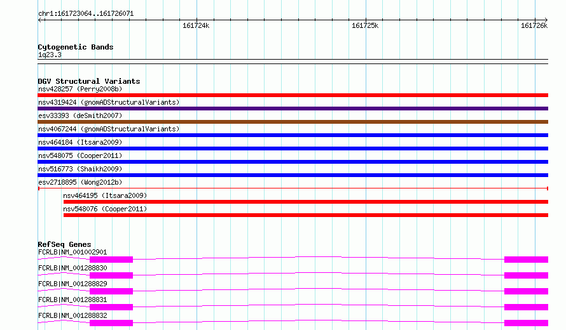Click the nsv516773 (Shaikh2009) variant label
The image size is (566, 330).
click(x=80, y=169)
